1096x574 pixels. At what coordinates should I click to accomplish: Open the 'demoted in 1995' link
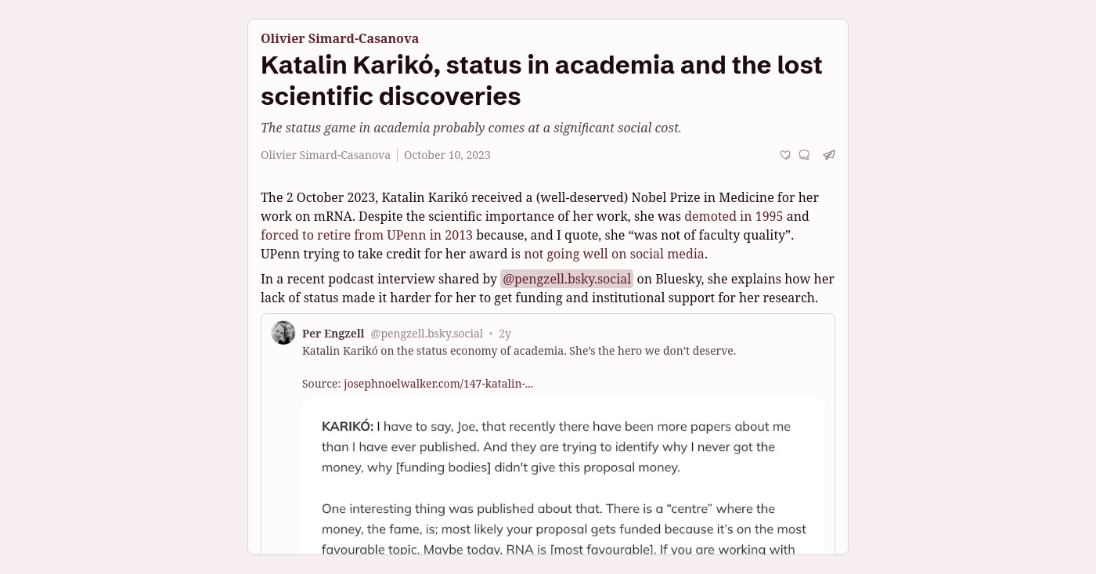point(734,216)
